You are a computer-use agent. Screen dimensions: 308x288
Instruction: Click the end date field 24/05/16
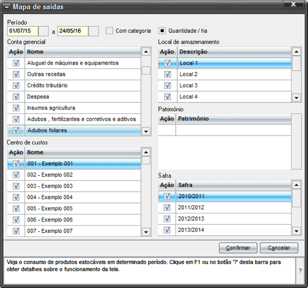(73, 31)
